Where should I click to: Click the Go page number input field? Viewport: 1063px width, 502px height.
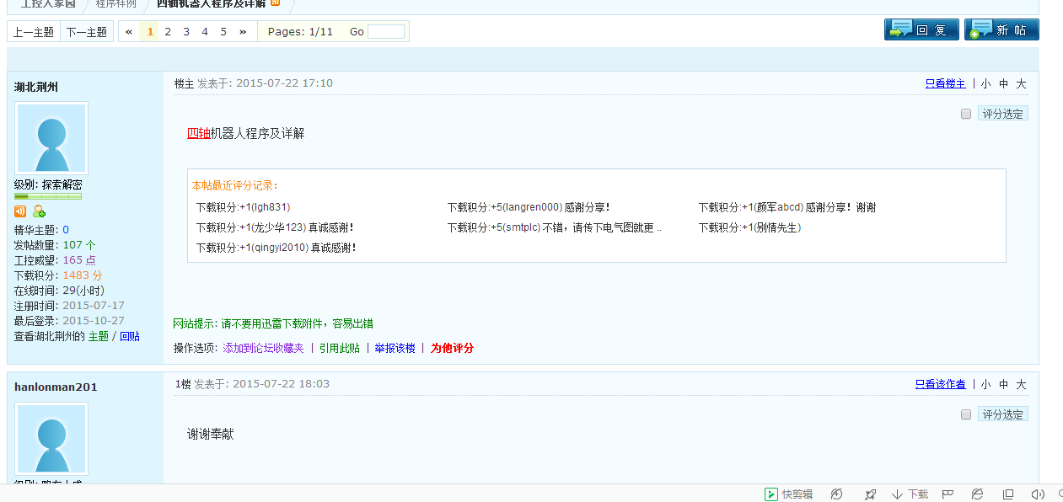tap(386, 32)
